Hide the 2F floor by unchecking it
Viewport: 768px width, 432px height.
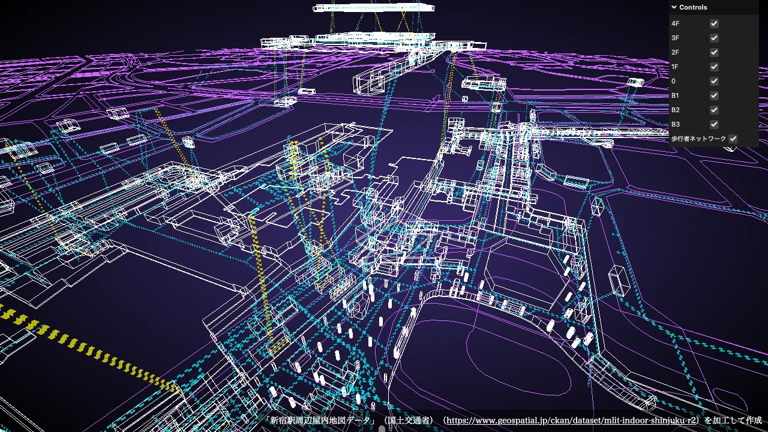pos(713,52)
